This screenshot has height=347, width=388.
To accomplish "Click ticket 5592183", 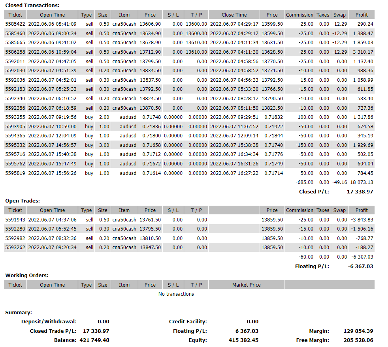I will (x=15, y=89).
